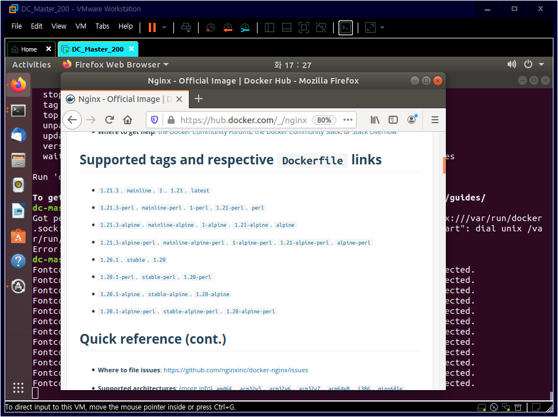Open the mainline-alpine tag link
The image size is (558, 417).
coord(171,225)
